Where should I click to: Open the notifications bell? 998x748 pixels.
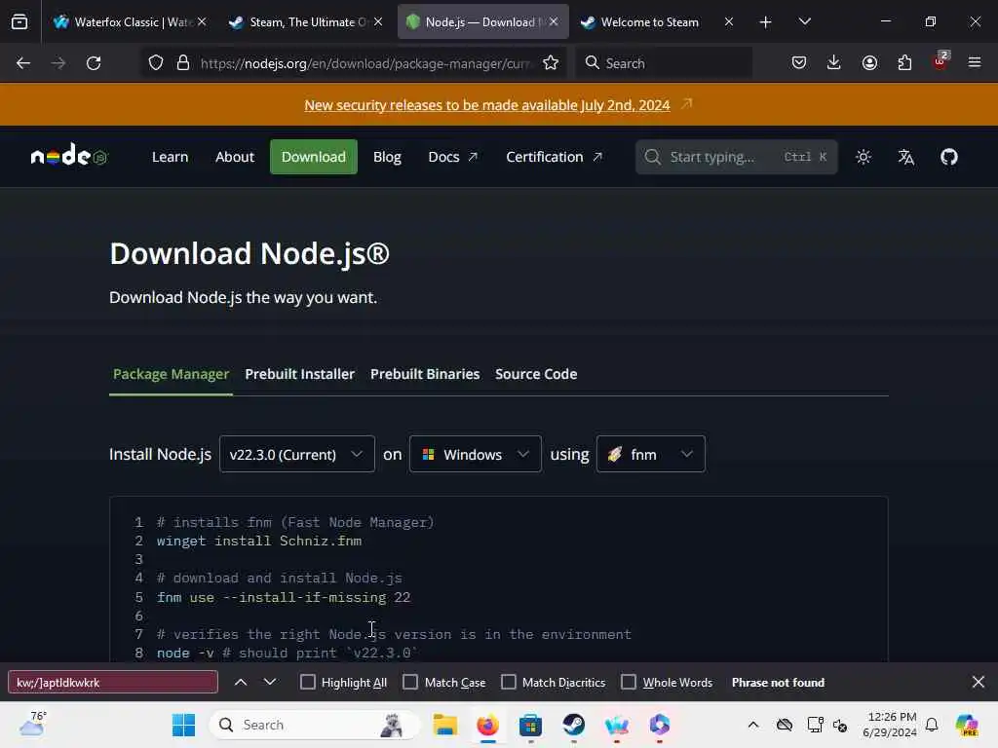932,725
